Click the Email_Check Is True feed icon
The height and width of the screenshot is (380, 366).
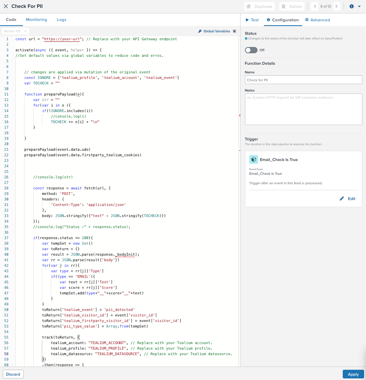click(x=253, y=159)
